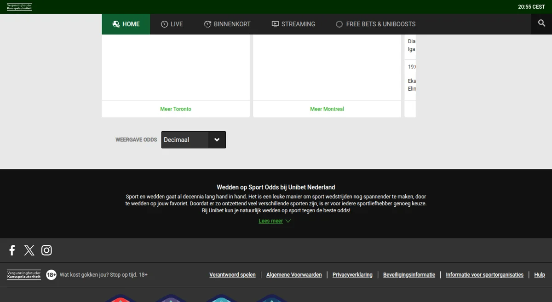Click the Meer Toronto link
Screen dimensions: 552x302
coord(176,109)
